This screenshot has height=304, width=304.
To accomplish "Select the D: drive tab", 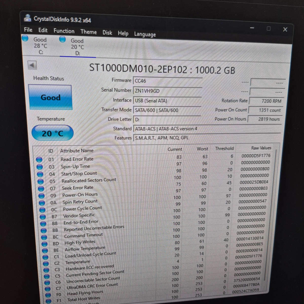I will click(x=77, y=47).
